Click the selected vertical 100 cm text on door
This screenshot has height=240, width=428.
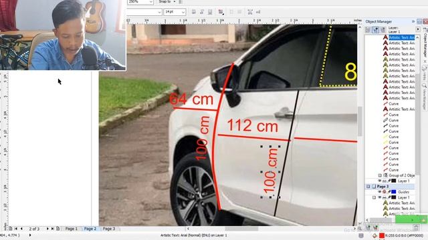point(270,171)
